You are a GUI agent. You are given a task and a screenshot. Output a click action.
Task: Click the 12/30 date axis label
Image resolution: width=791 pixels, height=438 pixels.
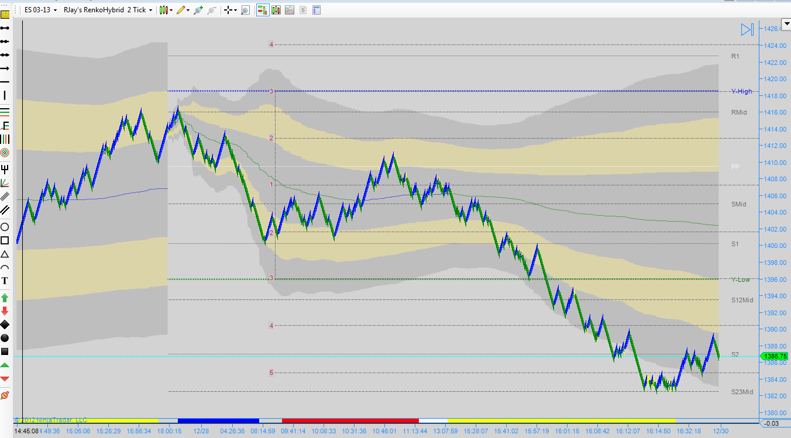pos(720,431)
